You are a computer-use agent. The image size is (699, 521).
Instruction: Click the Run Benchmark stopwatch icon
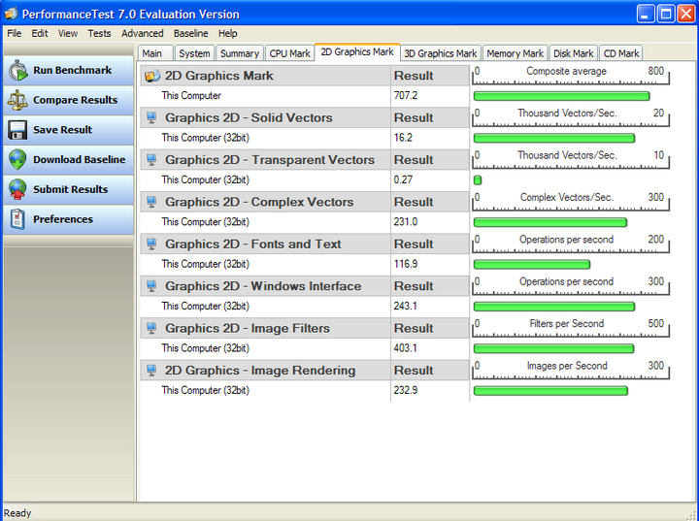pyautogui.click(x=17, y=71)
